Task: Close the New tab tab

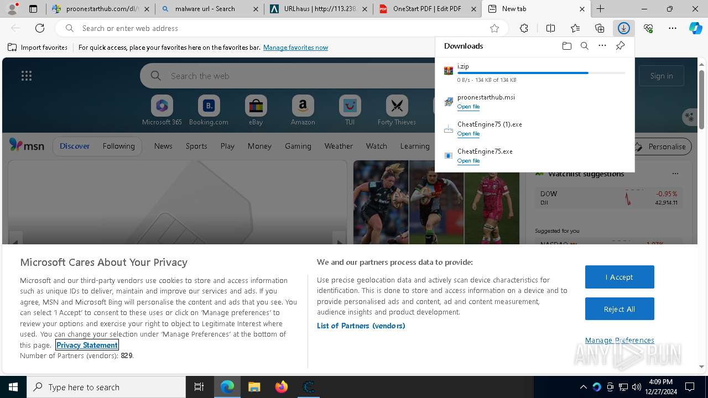Action: (582, 9)
